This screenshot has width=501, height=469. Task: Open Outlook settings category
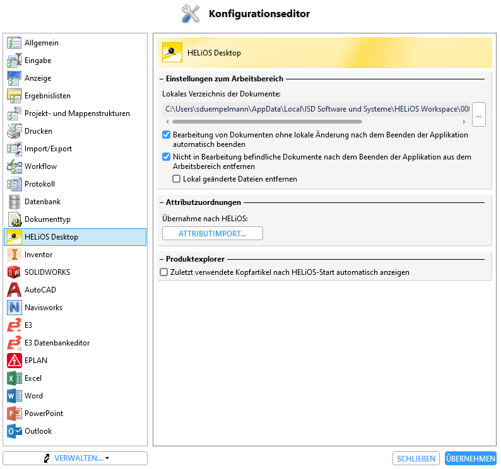tap(75, 431)
